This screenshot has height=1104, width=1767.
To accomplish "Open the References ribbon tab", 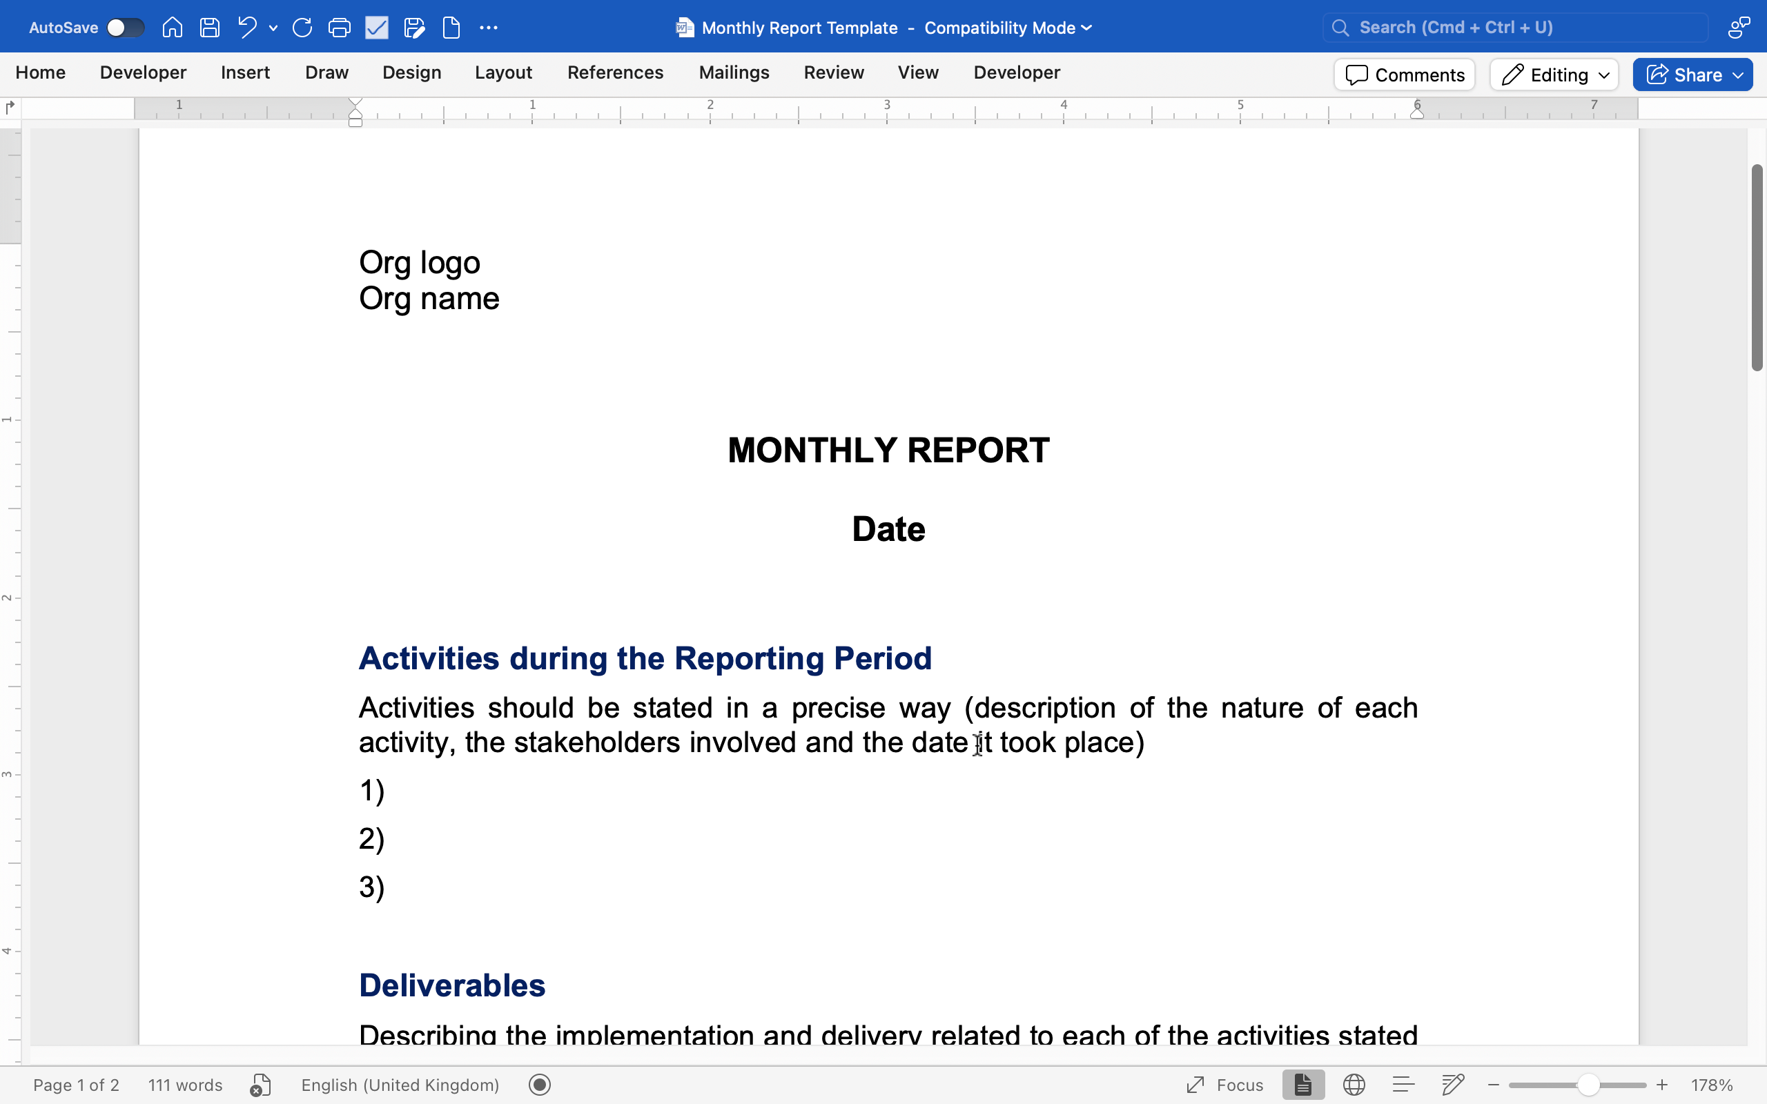I will pos(615,72).
